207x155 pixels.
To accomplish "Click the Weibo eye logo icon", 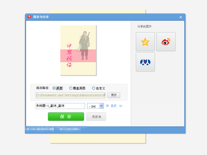I will click(x=166, y=42).
